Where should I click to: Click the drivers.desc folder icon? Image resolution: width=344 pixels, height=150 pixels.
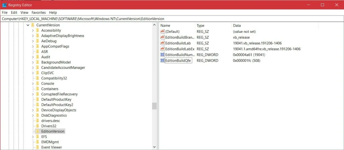38,120
